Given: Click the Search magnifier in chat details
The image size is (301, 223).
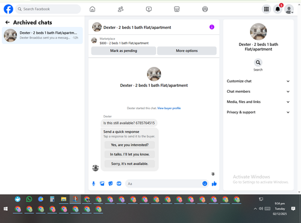Looking at the screenshot, I should [x=258, y=63].
